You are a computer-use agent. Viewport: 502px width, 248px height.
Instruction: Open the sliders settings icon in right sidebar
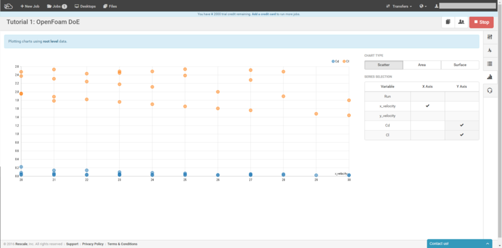489,37
